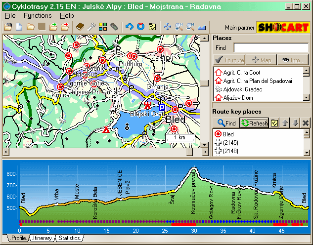Switch to the Statistics tab
Image resolution: width=313 pixels, height=245 pixels.
click(x=69, y=238)
